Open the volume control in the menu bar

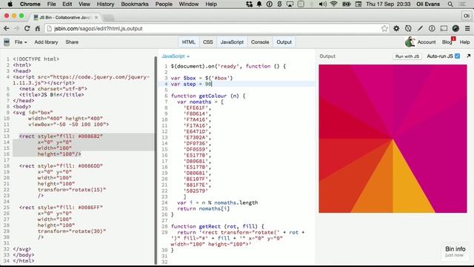323,4
